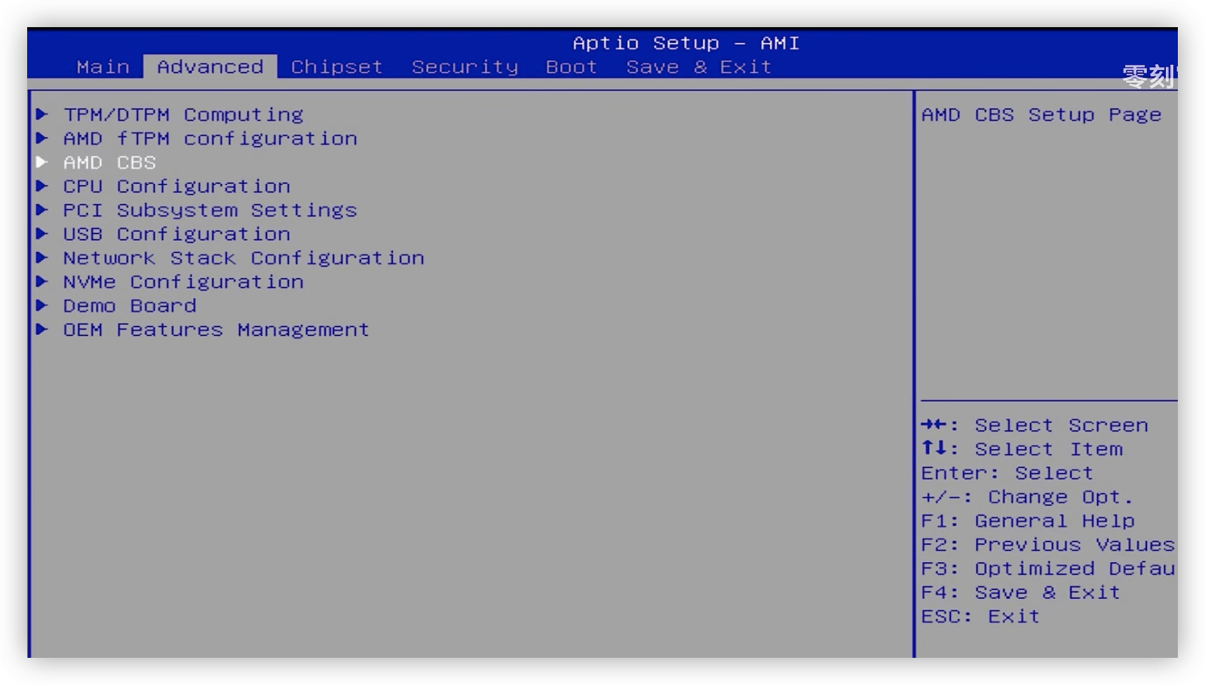Select the AMD CBS entry
Viewport: 1205px width, 685px height.
pyautogui.click(x=110, y=163)
